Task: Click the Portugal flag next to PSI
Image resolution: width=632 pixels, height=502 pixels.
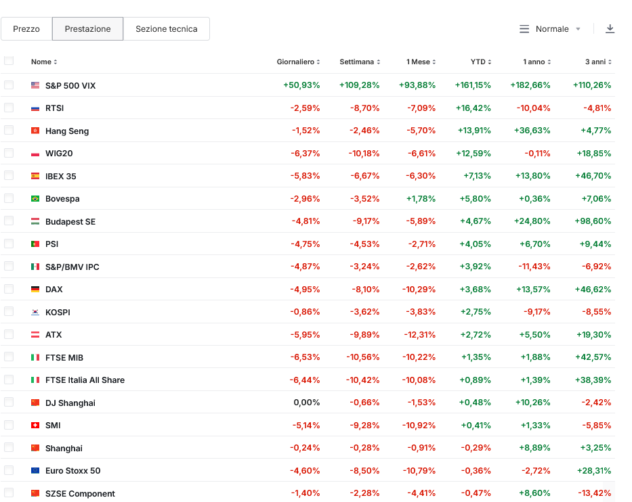Action: click(35, 244)
